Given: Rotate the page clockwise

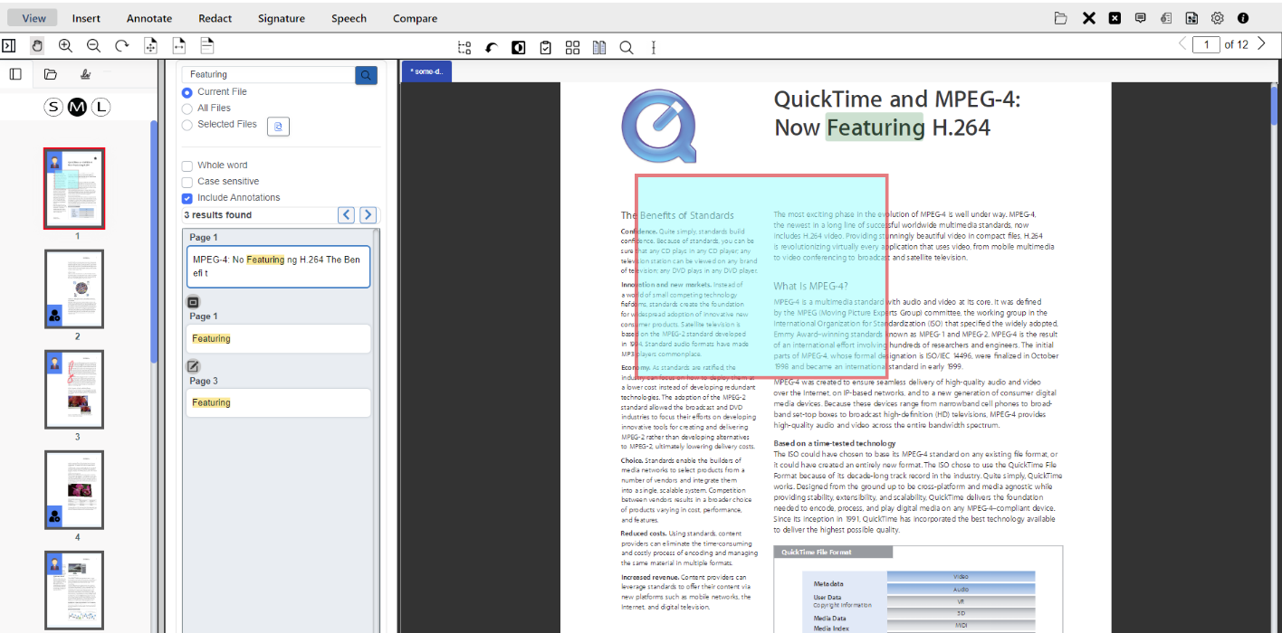Looking at the screenshot, I should (122, 45).
